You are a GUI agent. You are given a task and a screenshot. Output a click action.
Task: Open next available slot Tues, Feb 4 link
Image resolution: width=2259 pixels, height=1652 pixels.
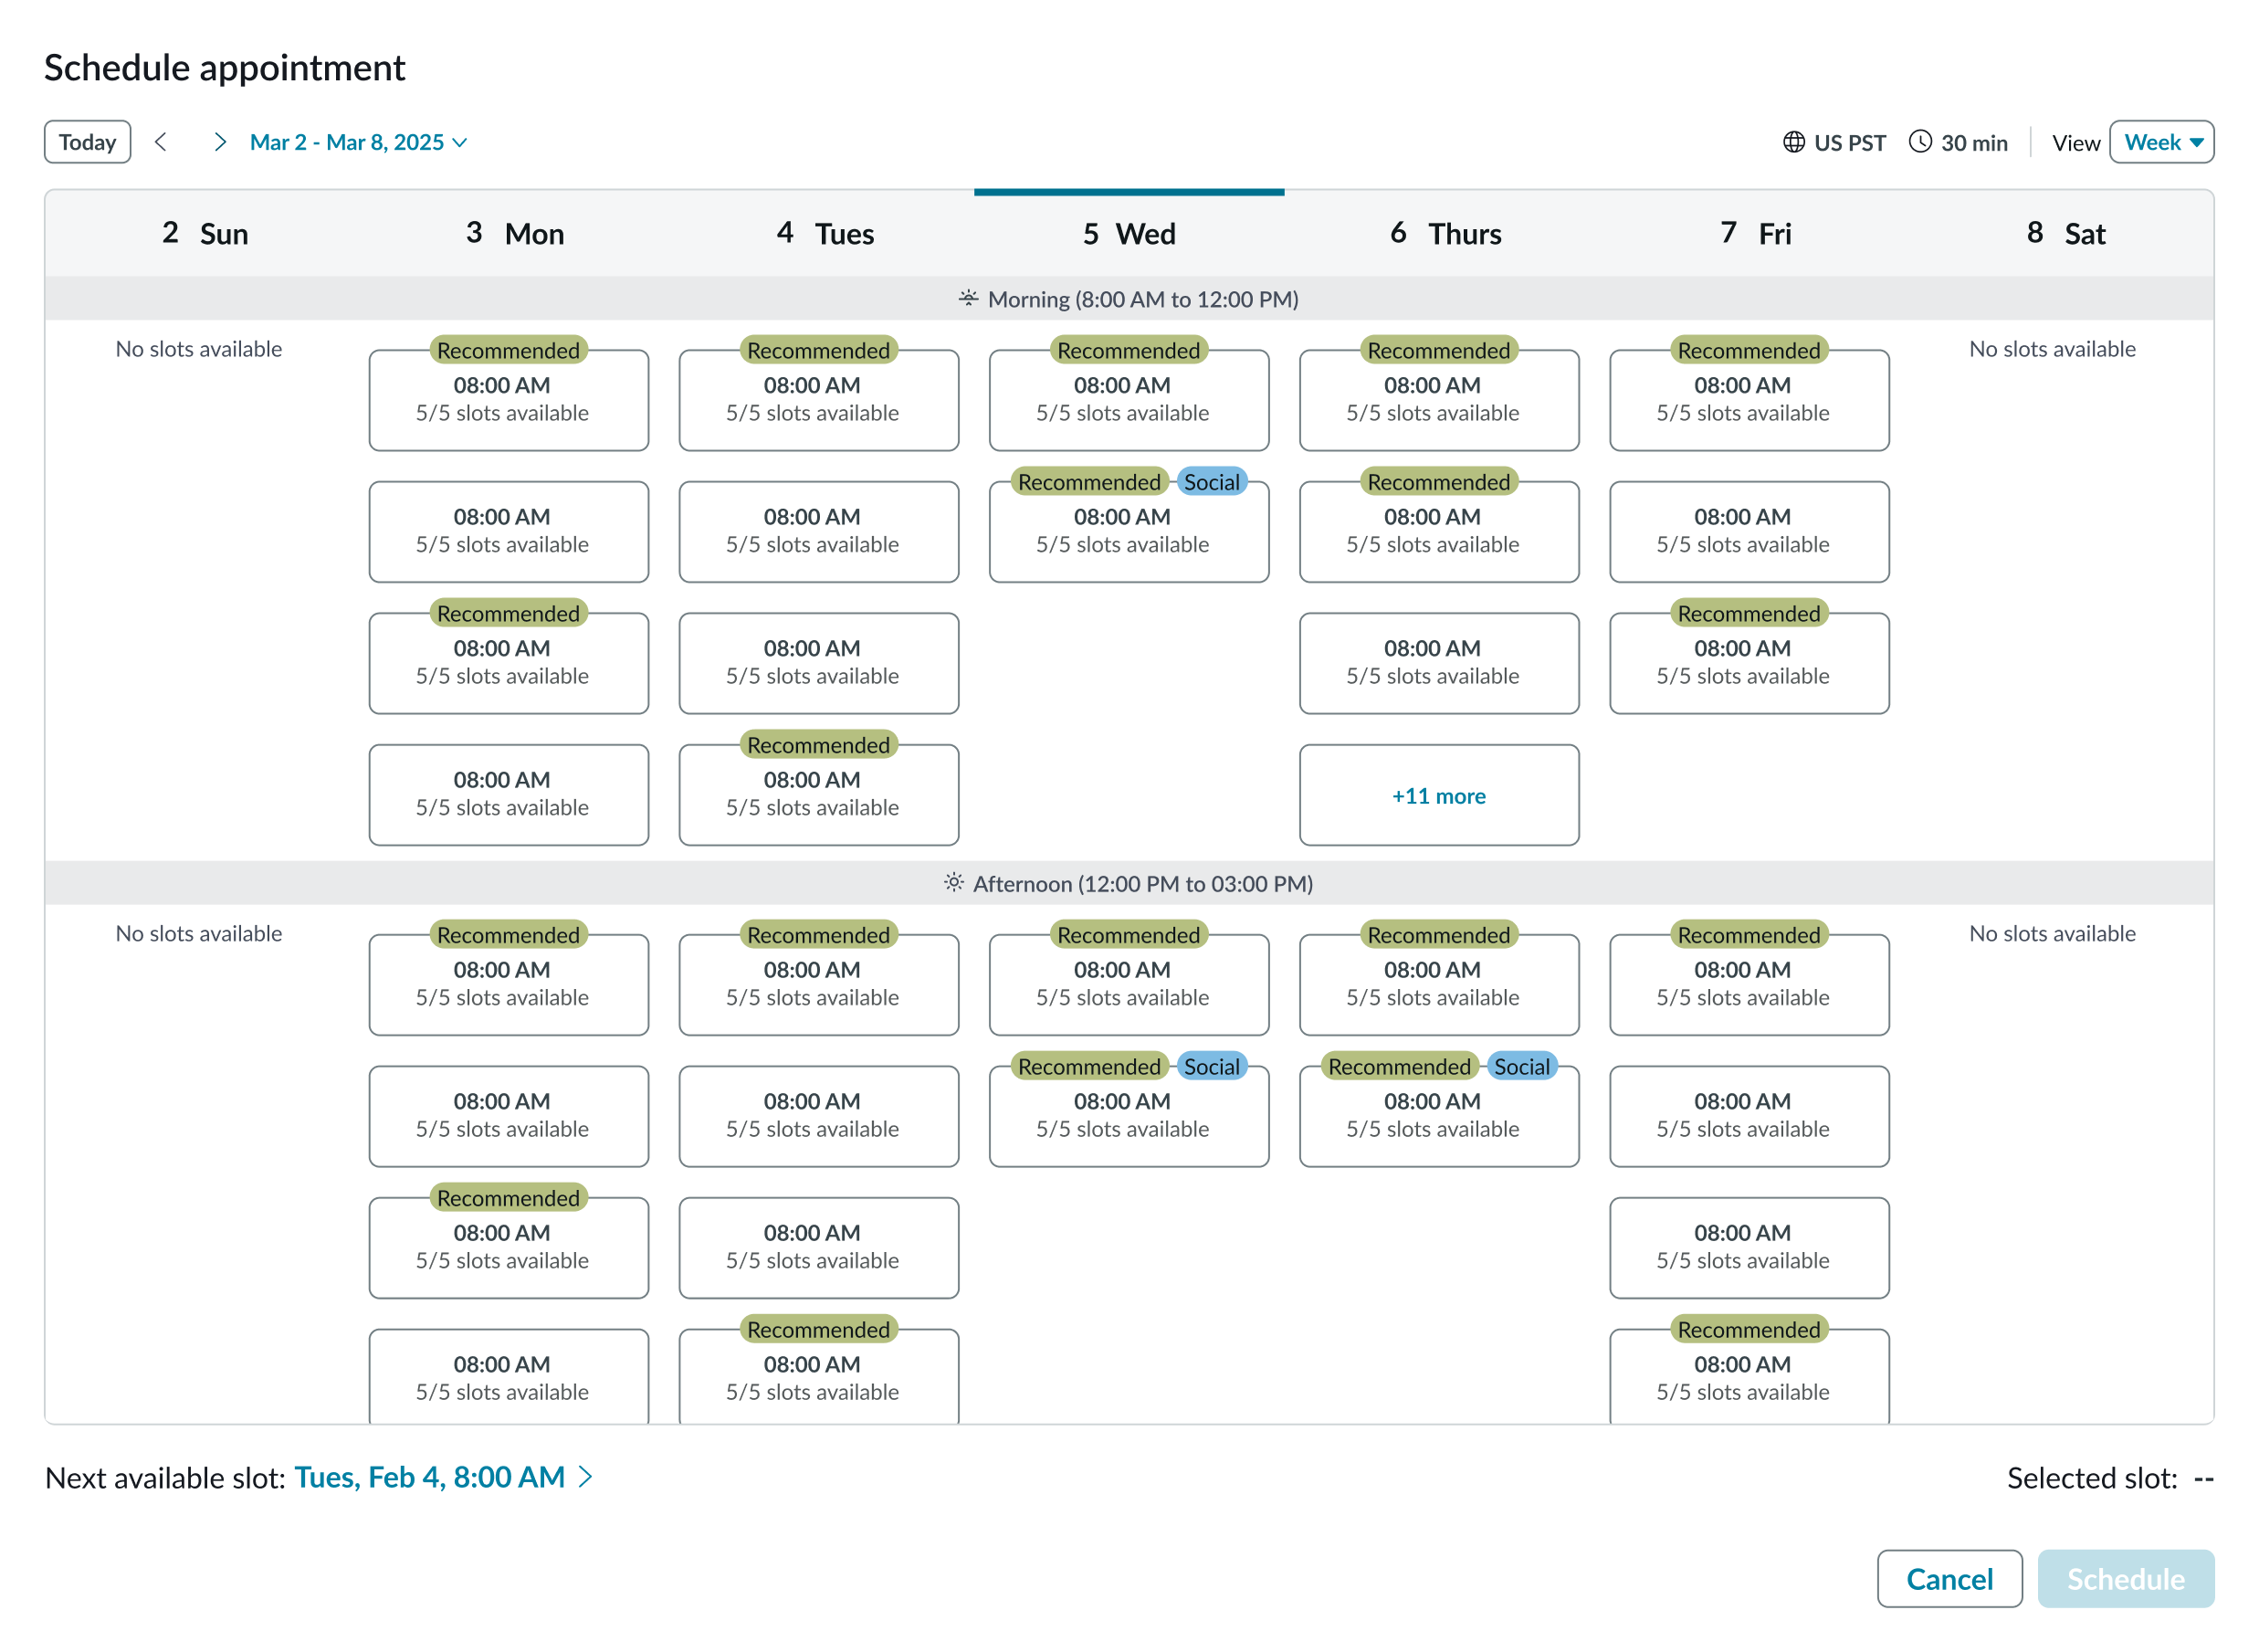(x=430, y=1477)
